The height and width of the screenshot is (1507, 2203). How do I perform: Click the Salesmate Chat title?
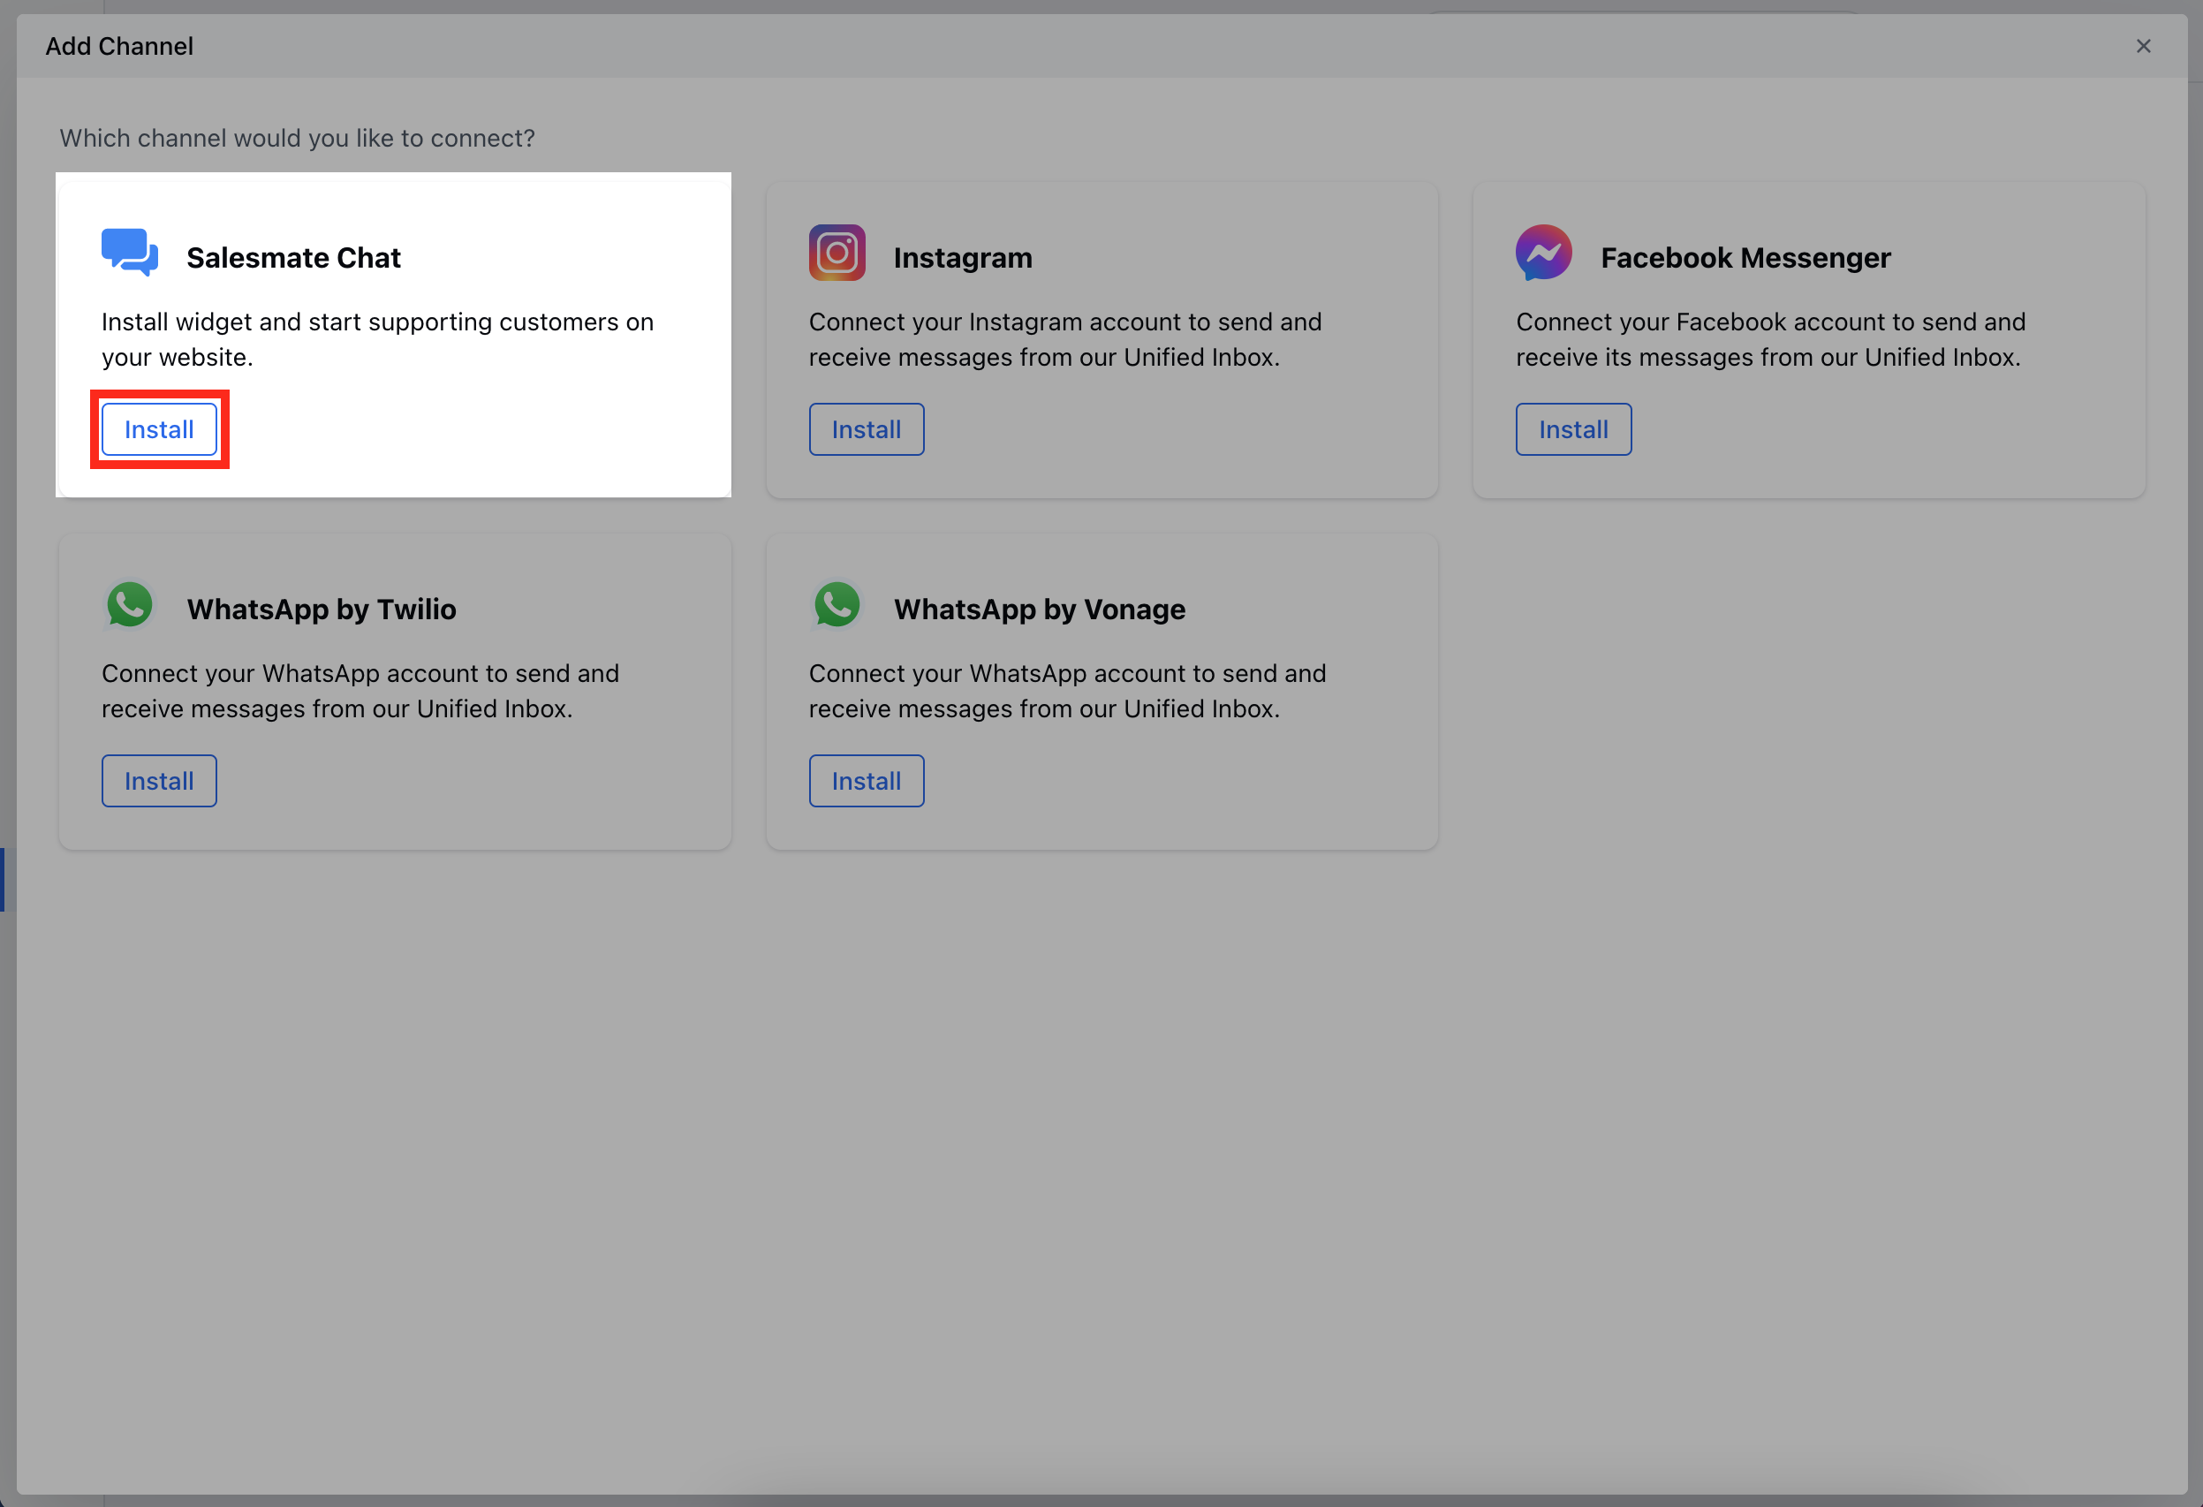point(294,258)
